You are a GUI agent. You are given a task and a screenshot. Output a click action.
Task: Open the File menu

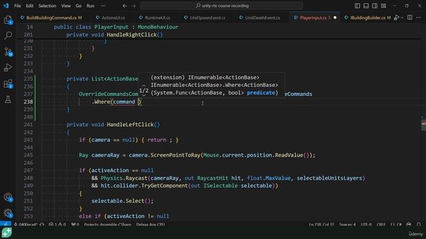[x=17, y=6]
